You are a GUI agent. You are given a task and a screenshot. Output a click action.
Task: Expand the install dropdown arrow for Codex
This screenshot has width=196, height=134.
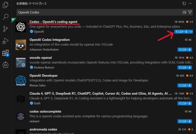[191, 32]
